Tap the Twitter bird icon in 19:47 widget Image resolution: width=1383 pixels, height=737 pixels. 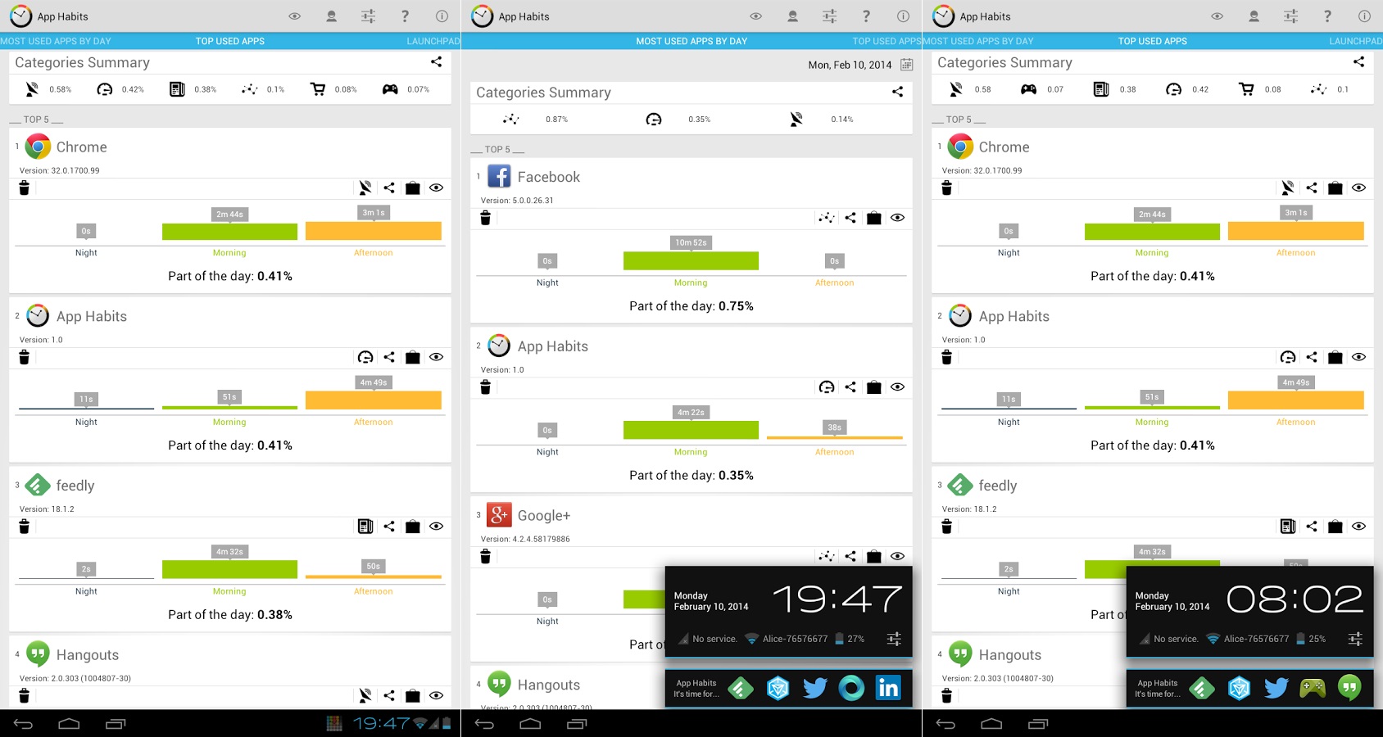click(x=814, y=688)
